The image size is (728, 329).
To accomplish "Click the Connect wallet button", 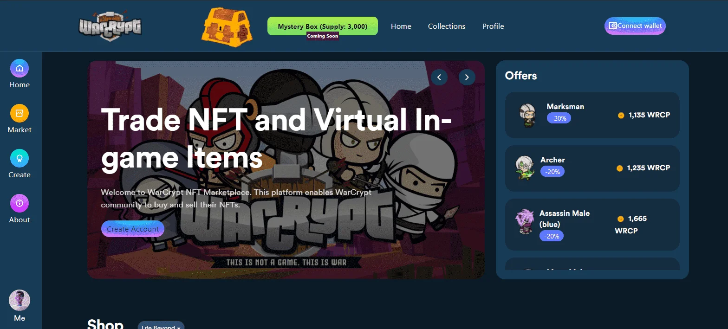I will coord(635,26).
